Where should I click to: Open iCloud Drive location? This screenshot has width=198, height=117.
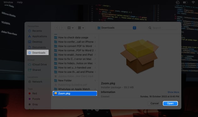37,64
